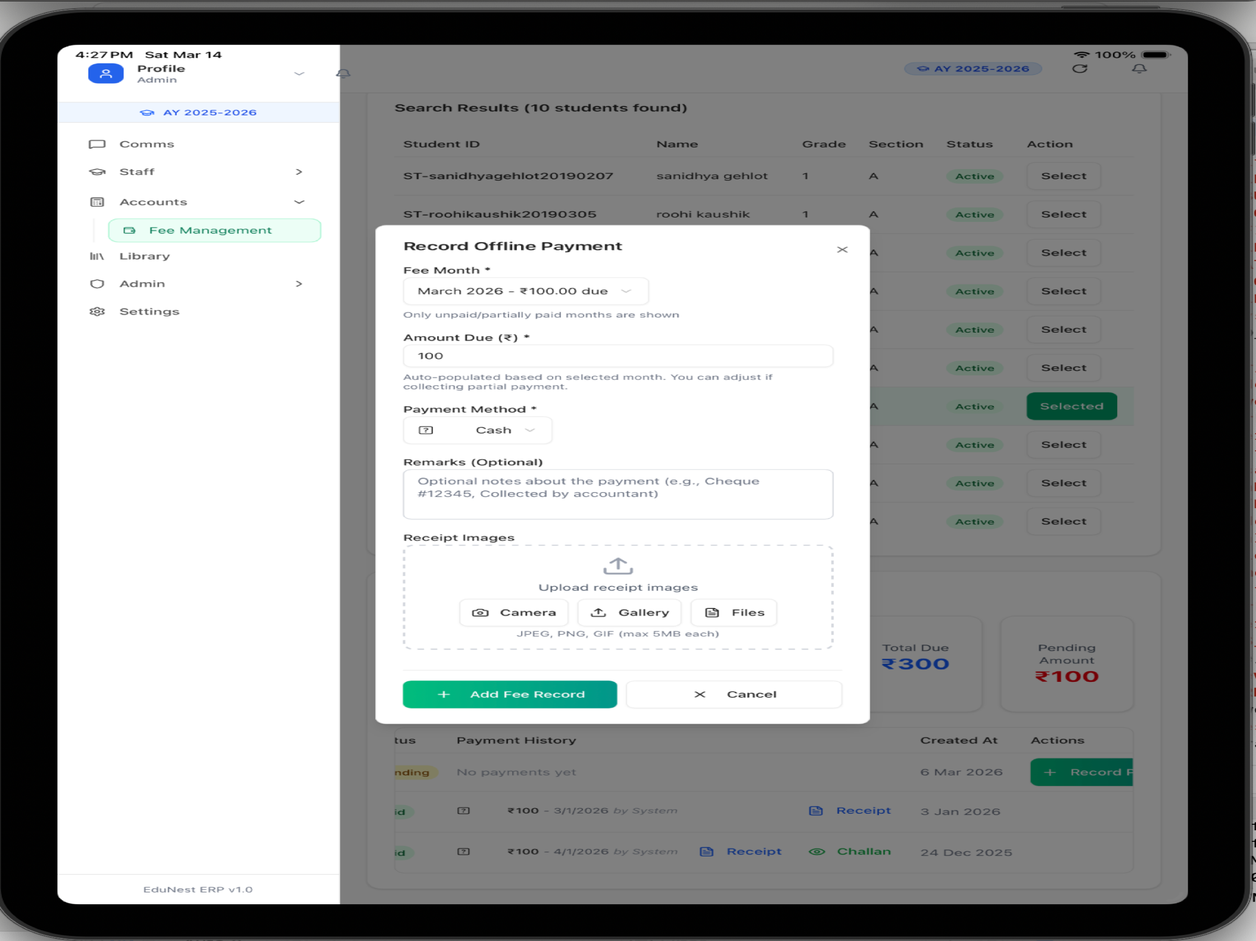Open the Accounts menu item
Image resolution: width=1256 pixels, height=941 pixels.
tap(153, 202)
